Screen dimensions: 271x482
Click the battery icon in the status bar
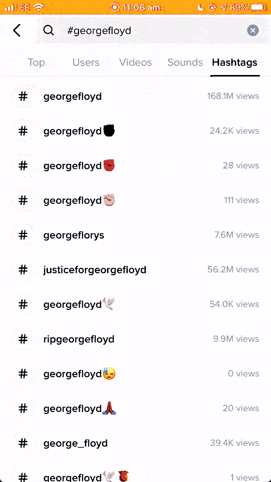pos(258,8)
